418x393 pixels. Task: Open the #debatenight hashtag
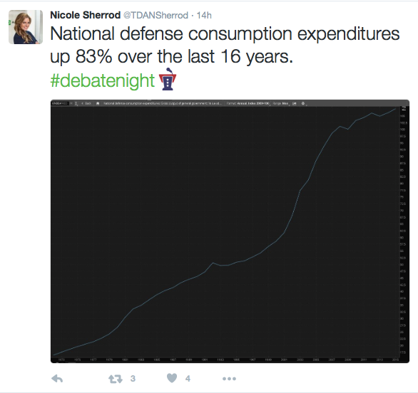103,80
